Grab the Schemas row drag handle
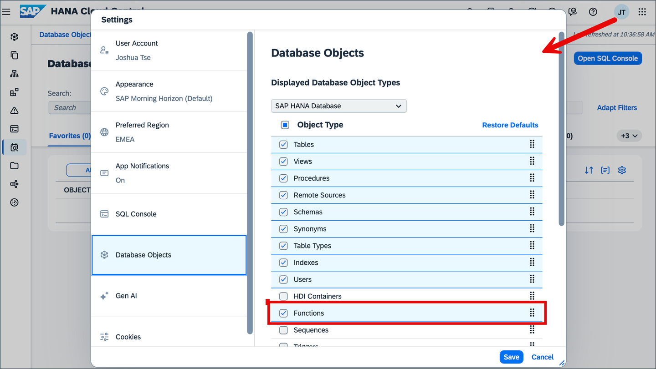The height and width of the screenshot is (369, 656). [x=532, y=212]
